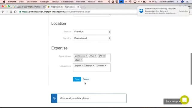Open the Country dropdown showing Deutschland
Image resolution: width=192 pixels, height=108 pixels.
pyautogui.click(x=92, y=38)
